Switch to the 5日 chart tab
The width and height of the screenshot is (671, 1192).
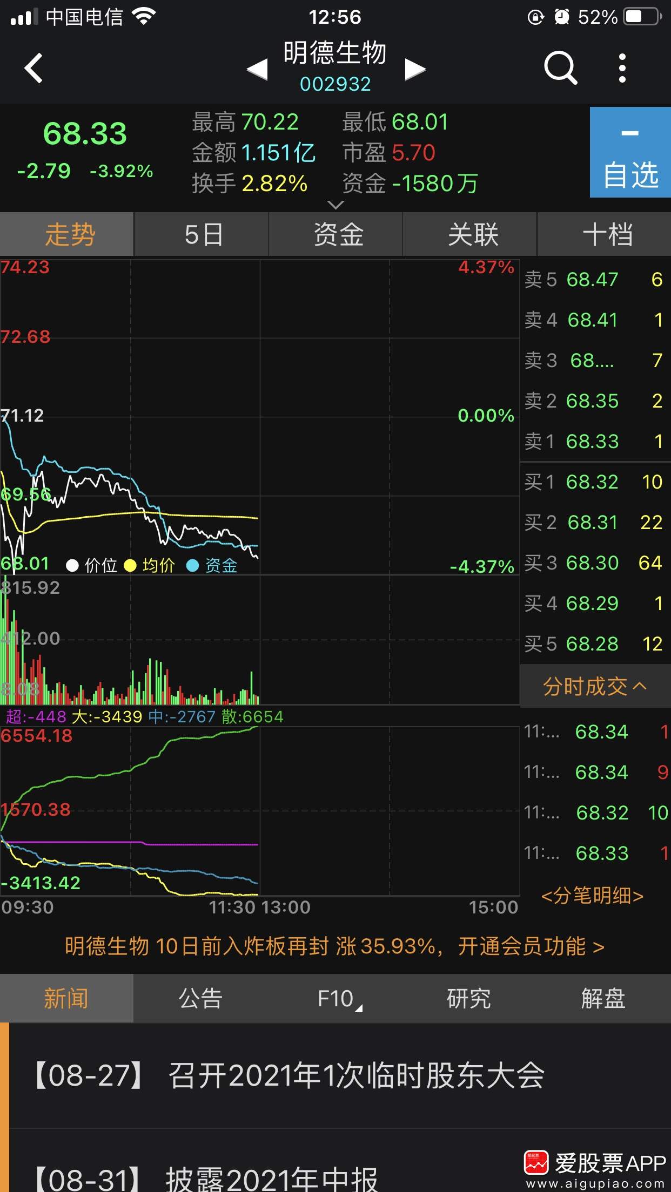pos(202,234)
